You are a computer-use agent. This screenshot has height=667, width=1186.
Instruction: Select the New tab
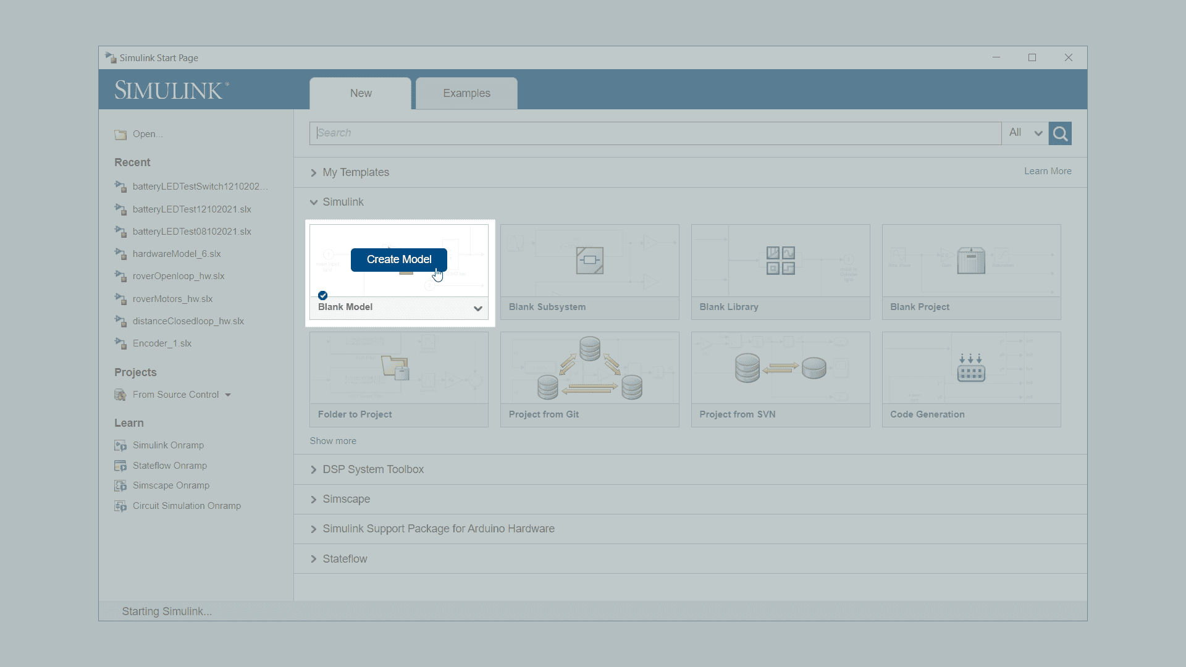[x=361, y=93]
